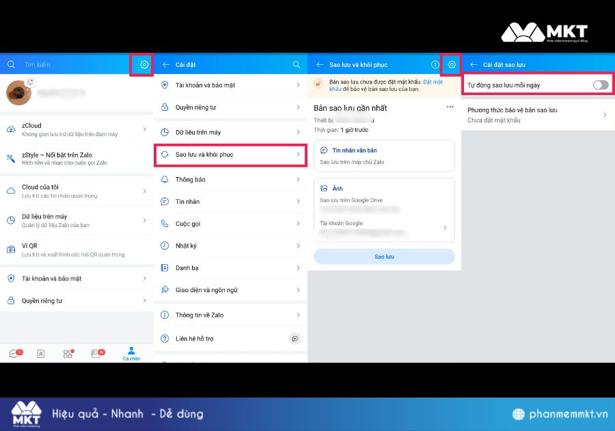This screenshot has width=615, height=431.
Task: Tap the info icon in Sao lưu và khôi phục header
Action: point(435,65)
